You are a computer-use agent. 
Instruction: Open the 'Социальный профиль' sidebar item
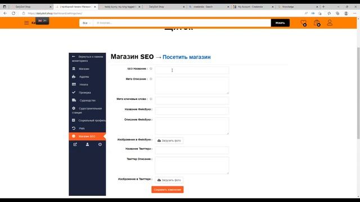pyautogui.click(x=87, y=120)
